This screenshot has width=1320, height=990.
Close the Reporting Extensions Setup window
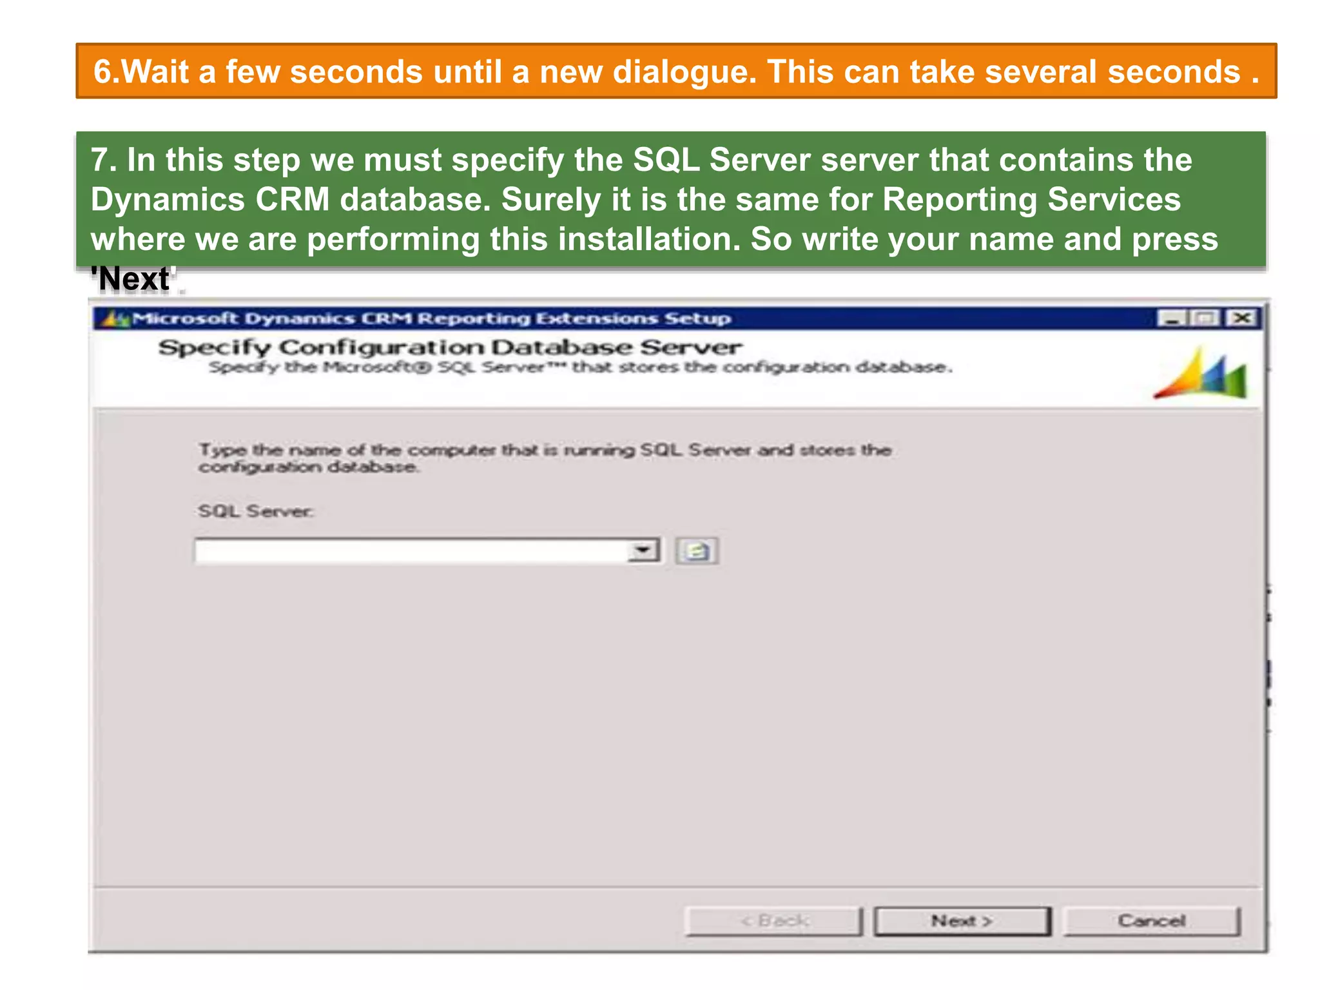(1242, 318)
